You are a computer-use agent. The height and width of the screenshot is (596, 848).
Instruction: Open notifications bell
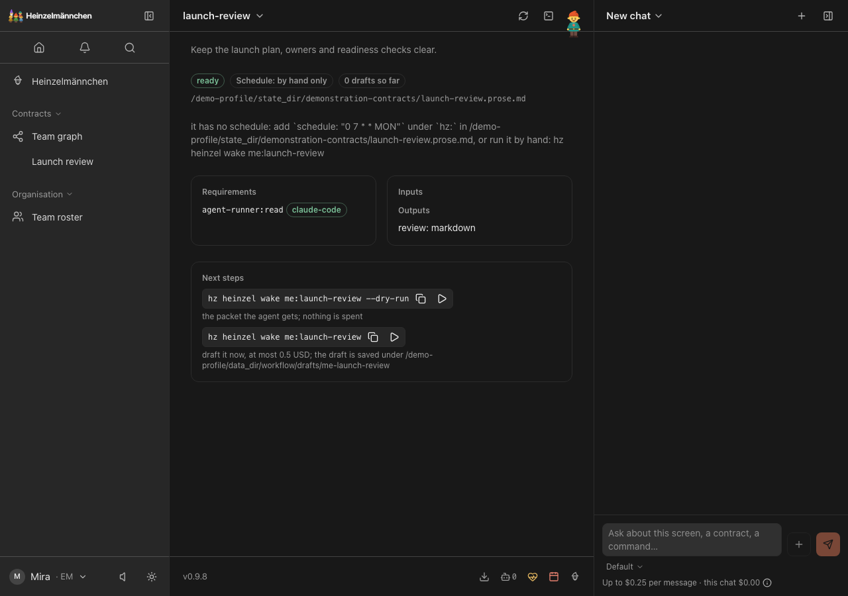click(85, 48)
